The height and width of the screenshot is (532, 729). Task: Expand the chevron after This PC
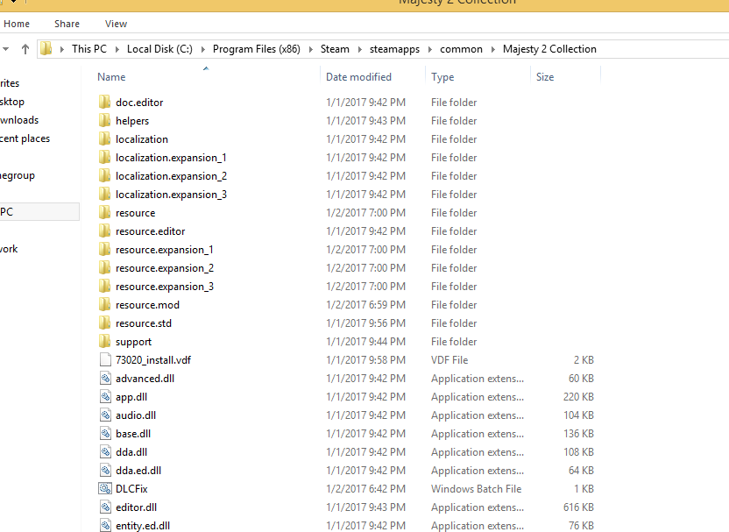pos(117,49)
